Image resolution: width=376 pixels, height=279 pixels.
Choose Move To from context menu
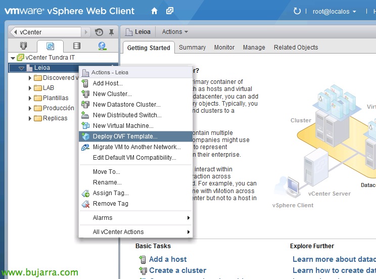pyautogui.click(x=135, y=171)
